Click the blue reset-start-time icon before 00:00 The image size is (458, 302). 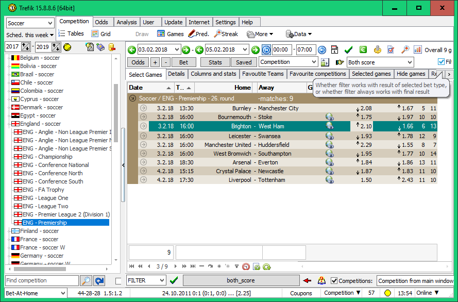tap(266, 50)
